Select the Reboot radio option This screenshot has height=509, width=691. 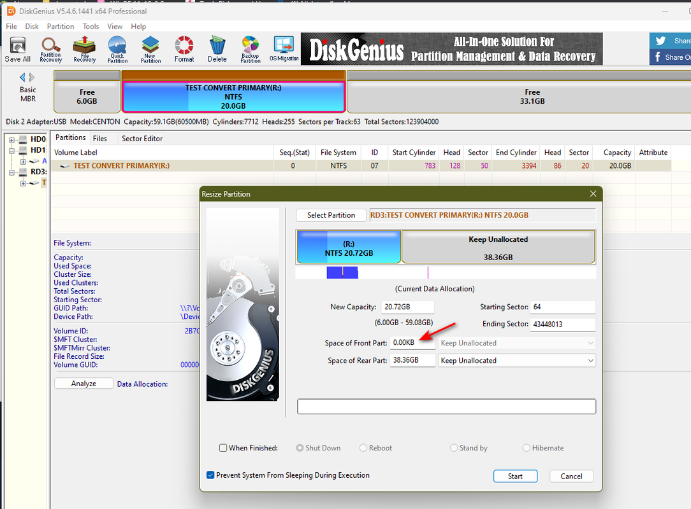[x=363, y=448]
